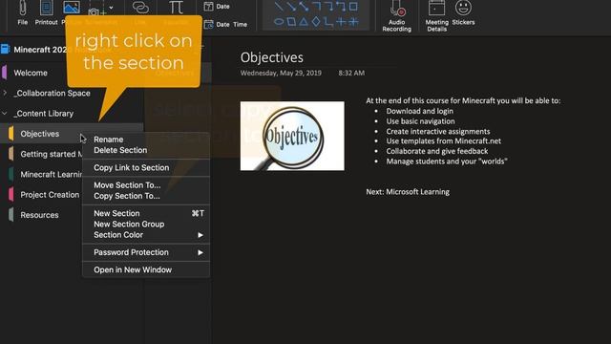This screenshot has width=611, height=344.
Task: Select Copy Link to Section
Action: [132, 168]
